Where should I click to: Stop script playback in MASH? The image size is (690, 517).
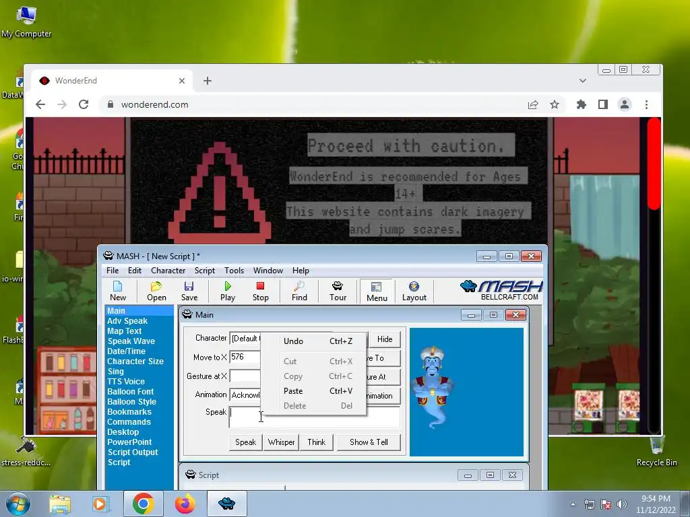261,291
